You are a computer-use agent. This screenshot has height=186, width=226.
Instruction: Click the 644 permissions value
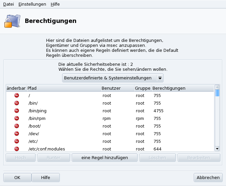tap(158, 149)
